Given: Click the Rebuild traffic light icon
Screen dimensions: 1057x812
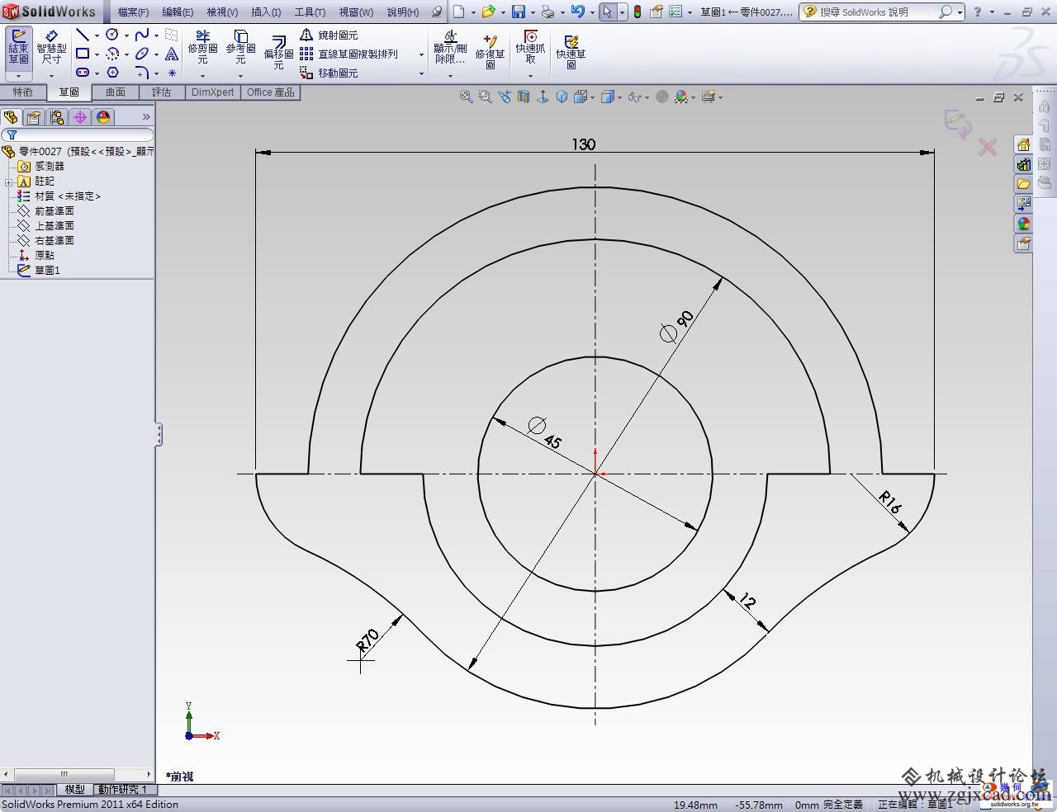Looking at the screenshot, I should (x=637, y=12).
